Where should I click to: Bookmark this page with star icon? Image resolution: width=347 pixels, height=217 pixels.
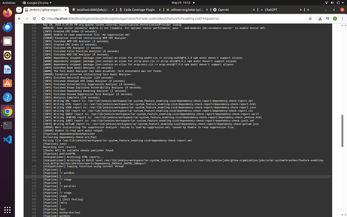click(x=310, y=19)
